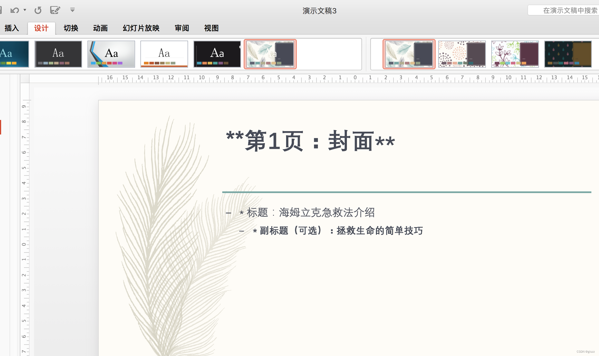Click the partially visible Save icon
The width and height of the screenshot is (599, 356).
click(1, 10)
